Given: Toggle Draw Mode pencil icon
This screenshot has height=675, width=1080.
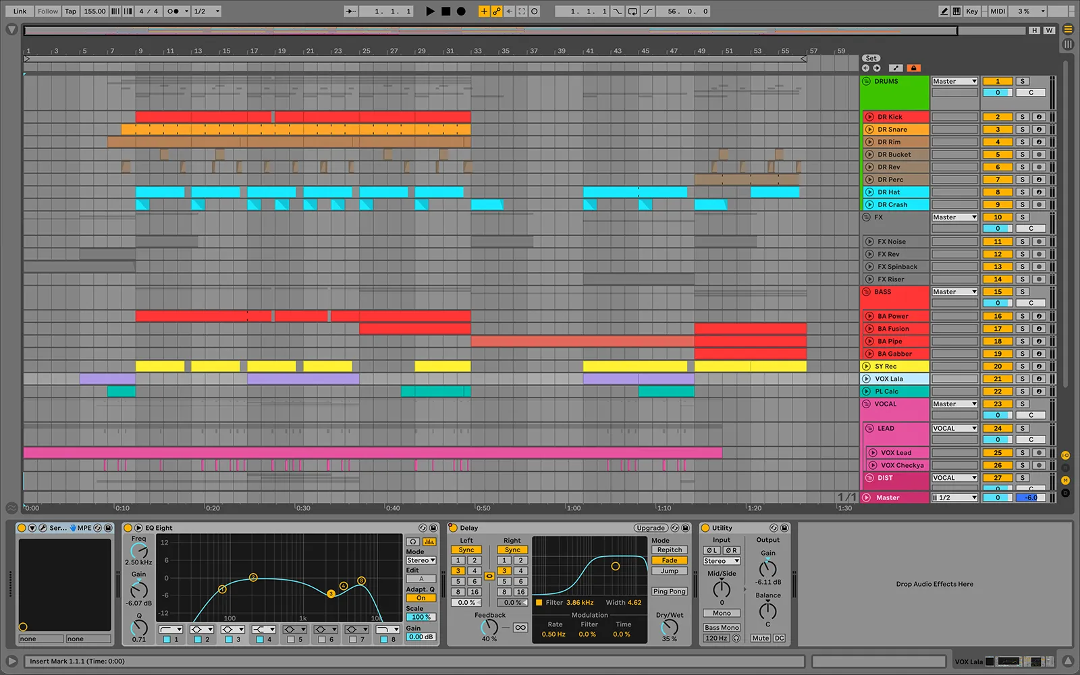Looking at the screenshot, I should [944, 11].
